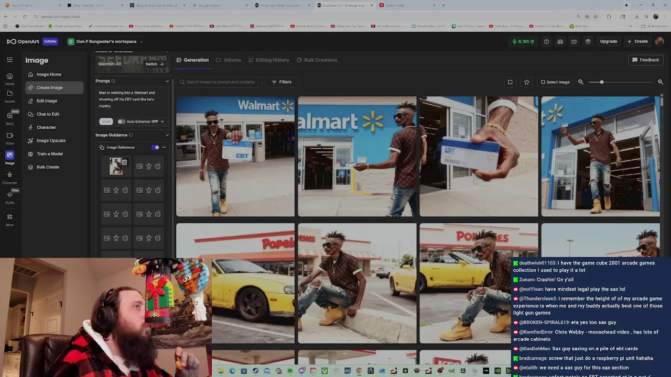Open the video tutorials icon

pyautogui.click(x=574, y=41)
